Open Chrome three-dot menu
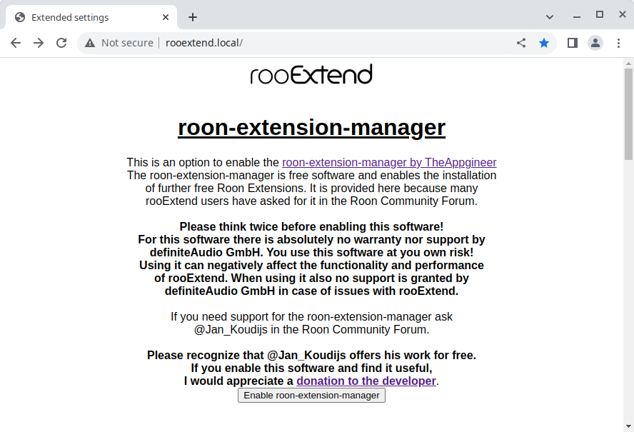Screen dimensions: 634x432 pos(618,43)
